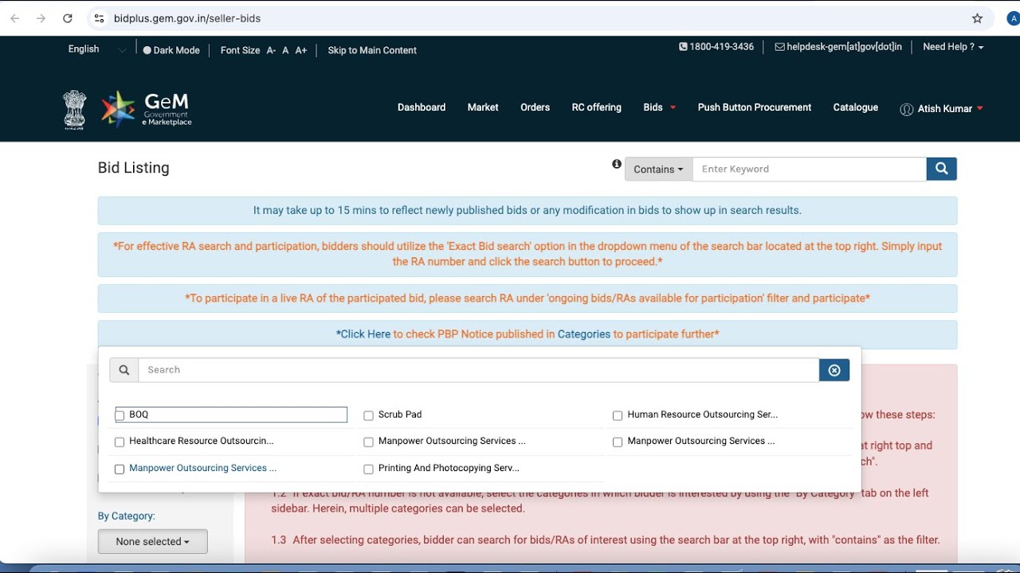Reload the page with the refresh icon
The height and width of the screenshot is (573, 1020).
(68, 18)
